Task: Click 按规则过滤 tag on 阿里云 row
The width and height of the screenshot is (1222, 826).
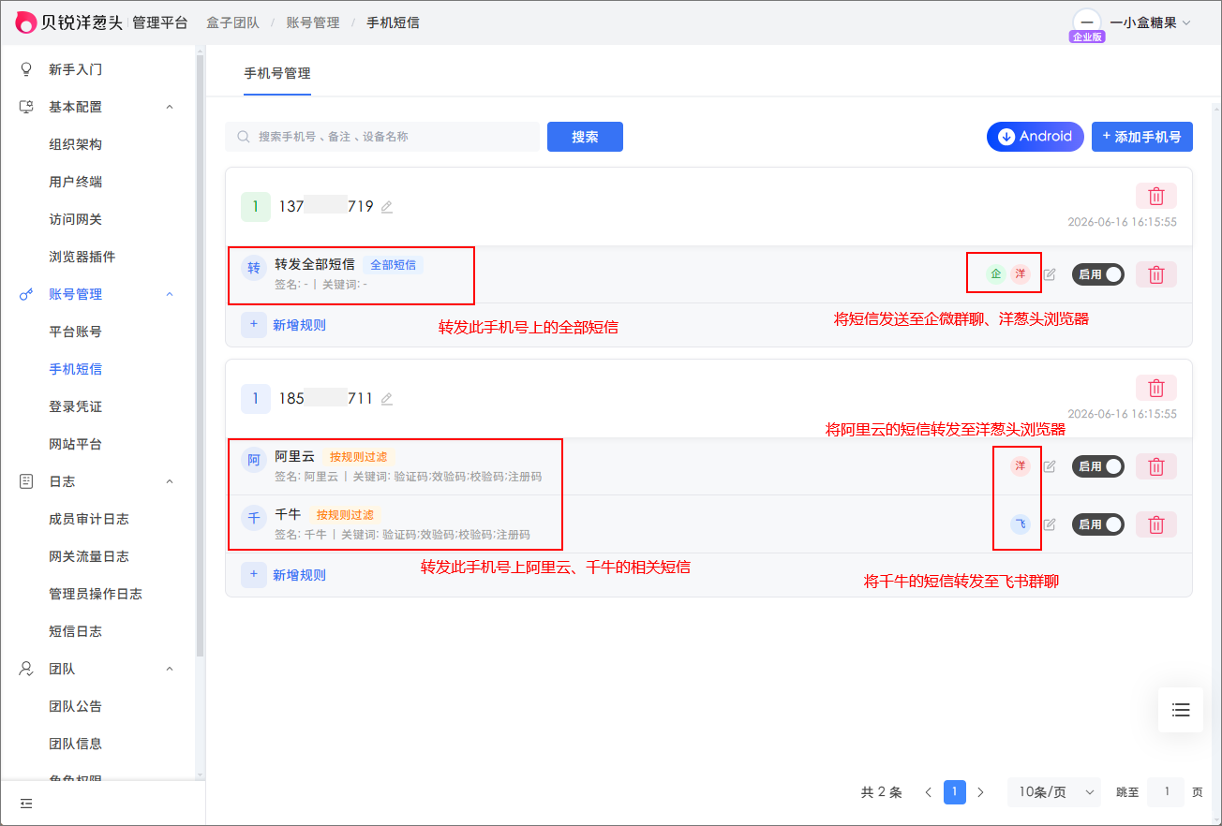Action: pos(358,457)
